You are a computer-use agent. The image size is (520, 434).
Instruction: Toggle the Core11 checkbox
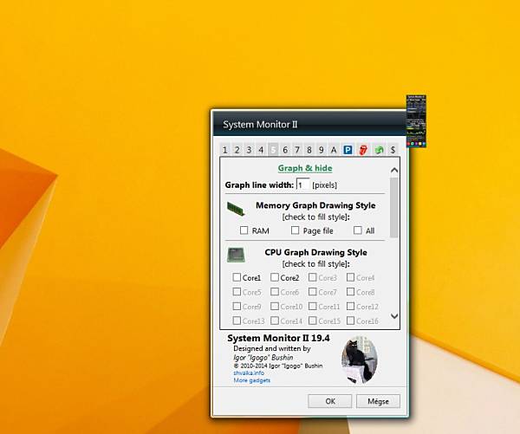tap(312, 306)
